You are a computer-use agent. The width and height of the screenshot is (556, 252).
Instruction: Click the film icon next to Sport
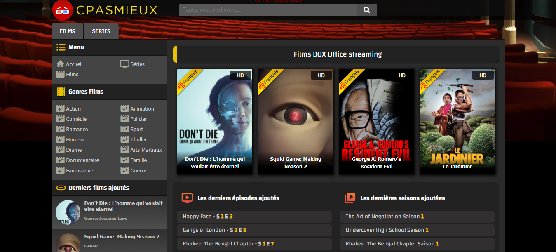pos(124,129)
